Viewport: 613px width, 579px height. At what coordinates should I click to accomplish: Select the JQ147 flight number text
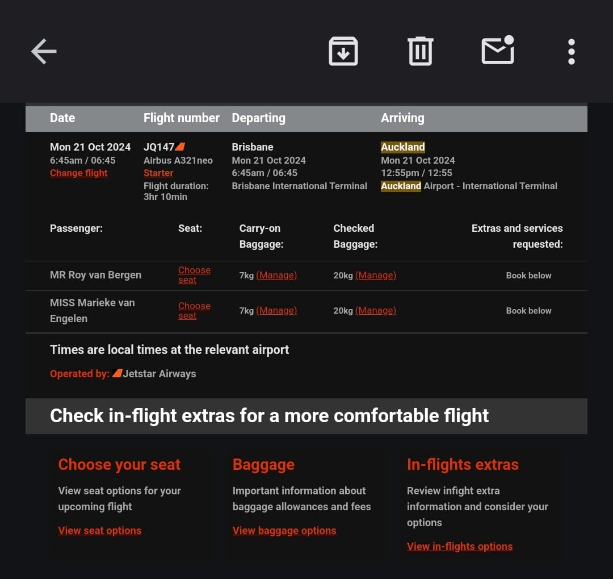coord(159,147)
